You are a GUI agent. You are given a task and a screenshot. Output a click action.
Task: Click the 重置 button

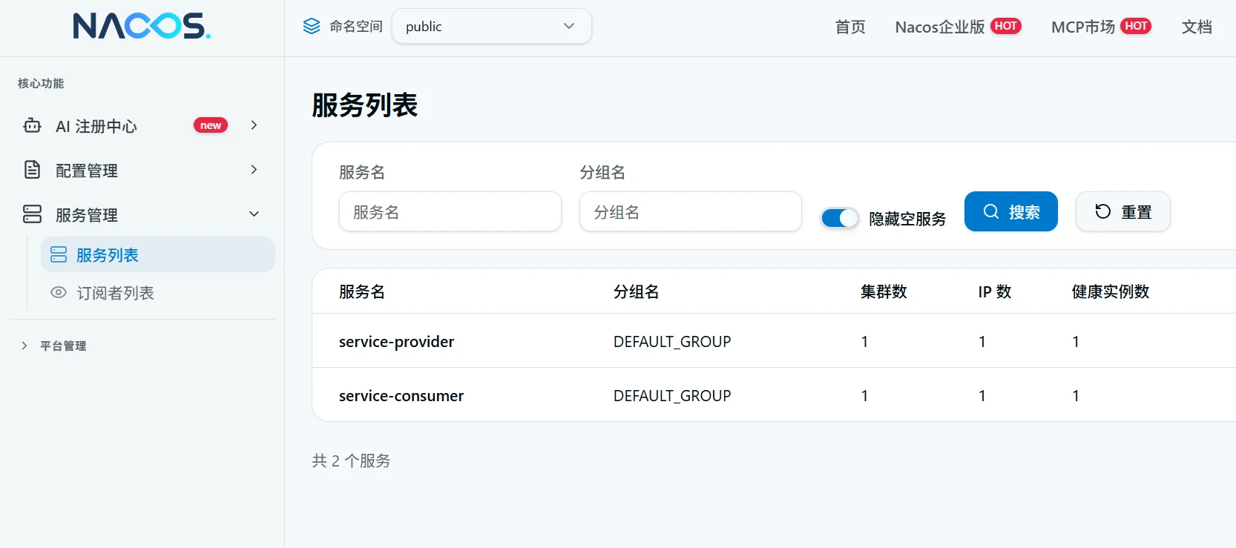click(1123, 212)
